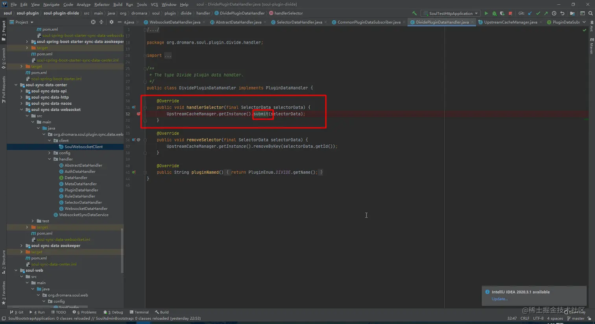The height and width of the screenshot is (324, 595).
Task: Open the Project Structure dialog icon
Action: click(x=572, y=13)
